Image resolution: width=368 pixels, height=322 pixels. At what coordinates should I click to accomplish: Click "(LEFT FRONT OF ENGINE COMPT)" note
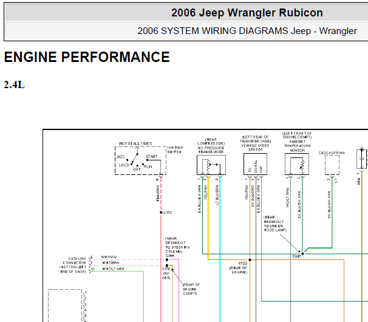click(x=297, y=135)
